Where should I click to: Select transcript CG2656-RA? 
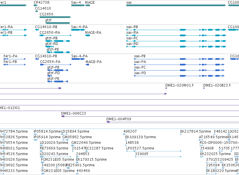click(55, 35)
